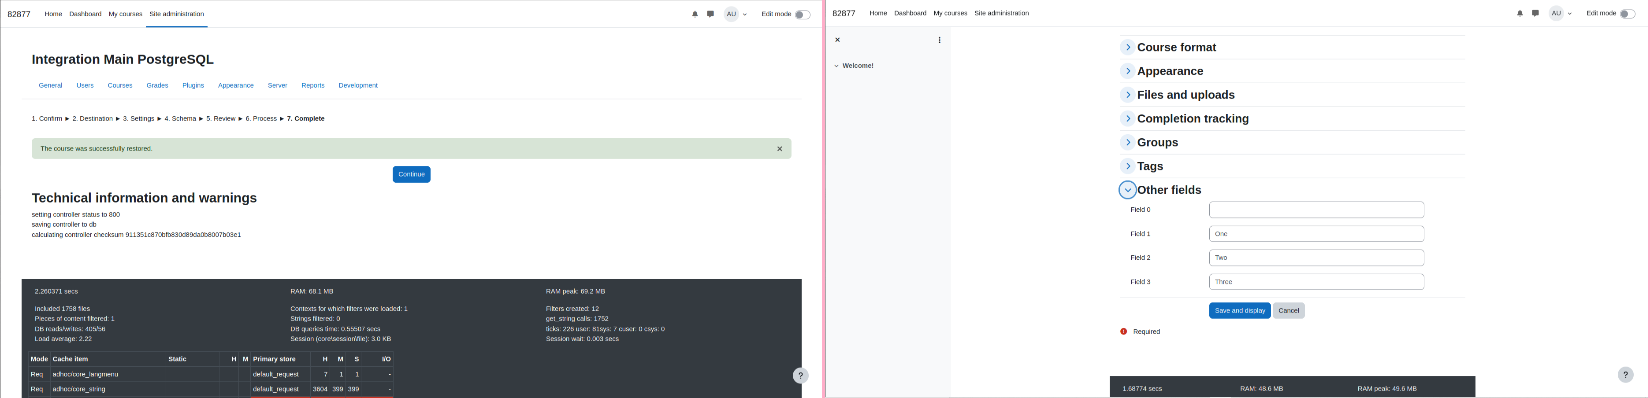The height and width of the screenshot is (398, 1650).
Task: Open the Courses admin tab
Action: pyautogui.click(x=120, y=86)
